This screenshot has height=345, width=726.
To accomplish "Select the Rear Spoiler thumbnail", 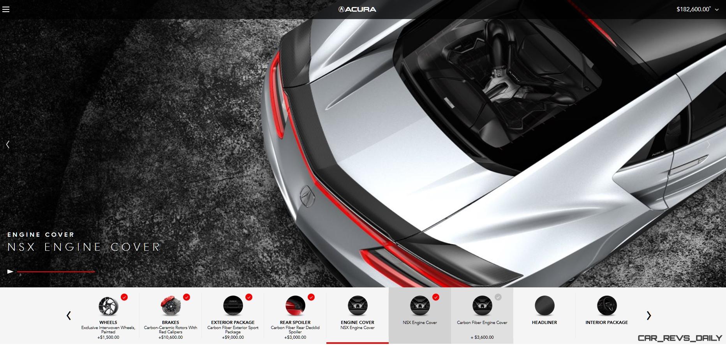I will 295,306.
